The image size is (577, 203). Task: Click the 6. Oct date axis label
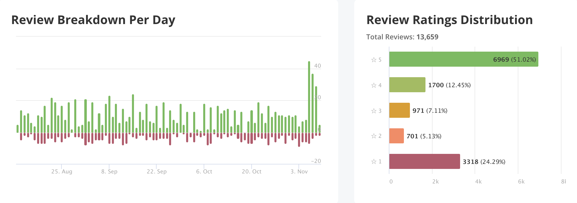point(204,172)
